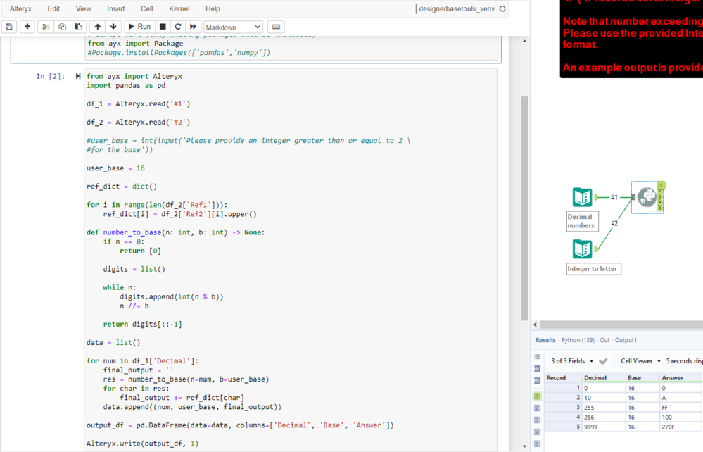703x452 pixels.
Task: Save the notebook
Action: coord(8,26)
